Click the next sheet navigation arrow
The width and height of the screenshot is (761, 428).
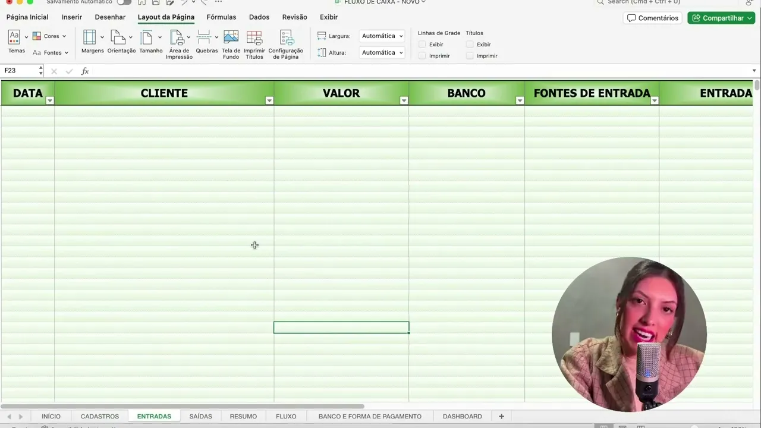(x=21, y=417)
